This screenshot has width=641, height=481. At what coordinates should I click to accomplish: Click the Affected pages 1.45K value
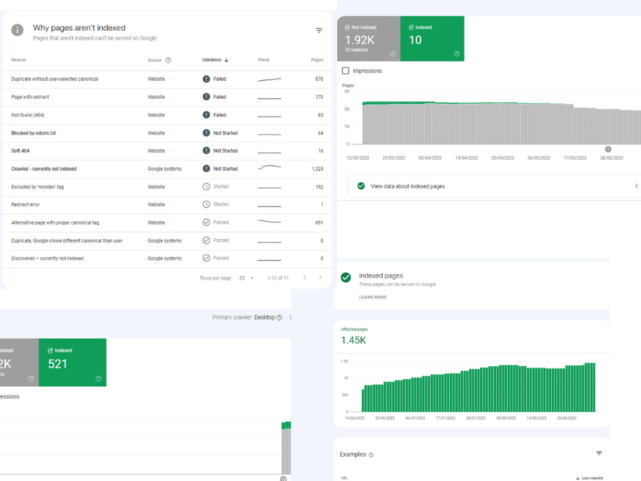(353, 341)
